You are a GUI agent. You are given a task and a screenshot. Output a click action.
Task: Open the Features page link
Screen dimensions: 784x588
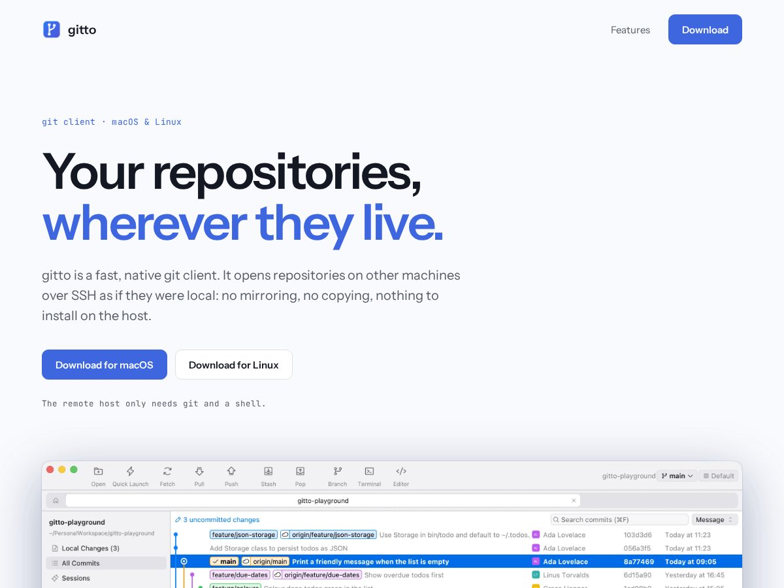(x=630, y=29)
